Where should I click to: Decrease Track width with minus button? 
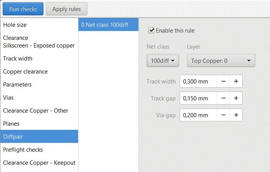223,81
